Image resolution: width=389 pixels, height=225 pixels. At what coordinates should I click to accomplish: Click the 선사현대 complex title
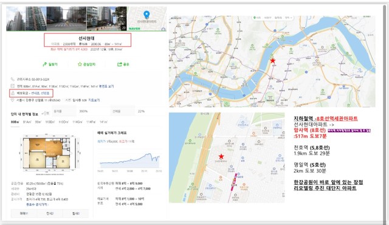86,38
